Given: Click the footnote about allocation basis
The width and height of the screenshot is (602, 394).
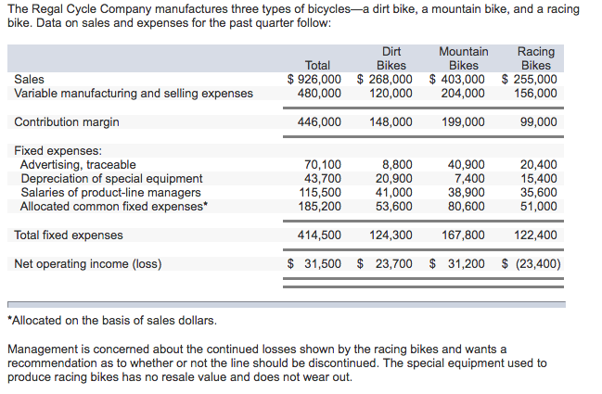Looking at the screenshot, I should tap(112, 321).
